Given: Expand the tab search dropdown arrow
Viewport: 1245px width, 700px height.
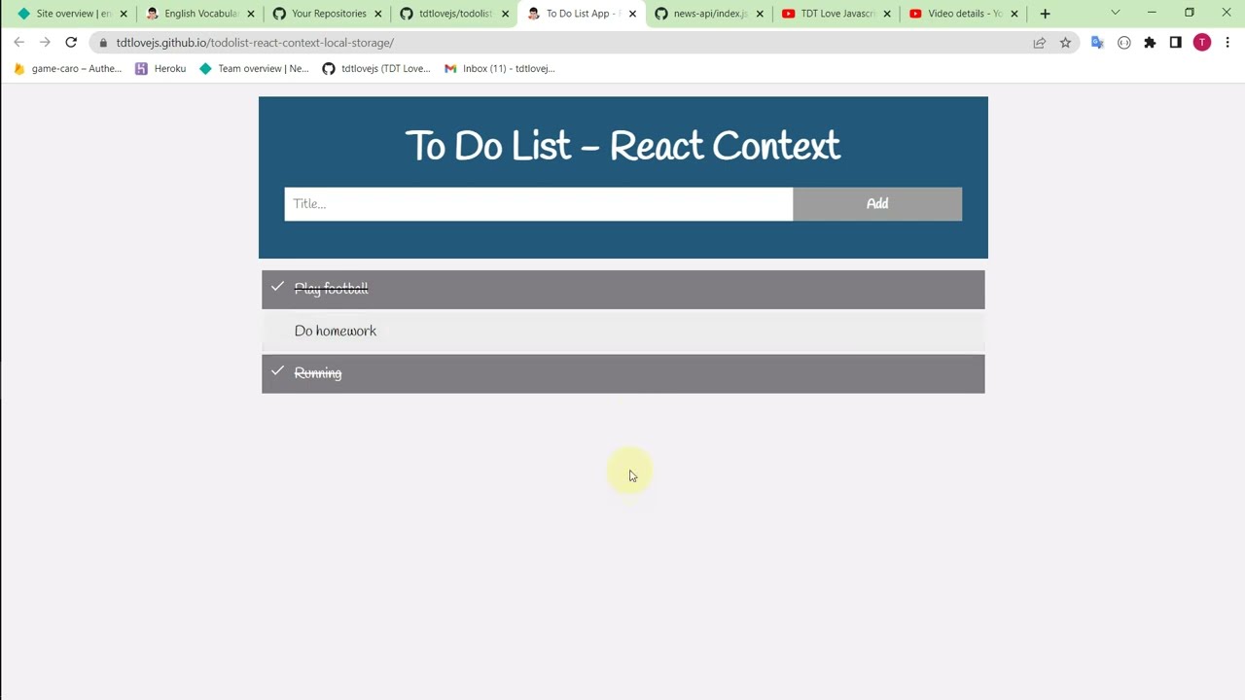Looking at the screenshot, I should coord(1116,13).
